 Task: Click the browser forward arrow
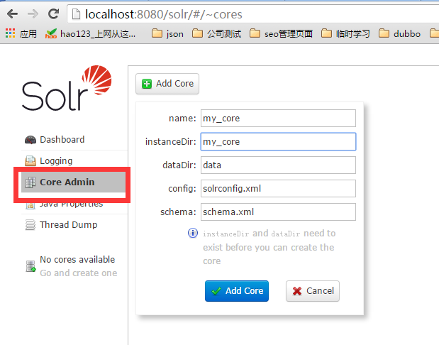pyautogui.click(x=33, y=13)
